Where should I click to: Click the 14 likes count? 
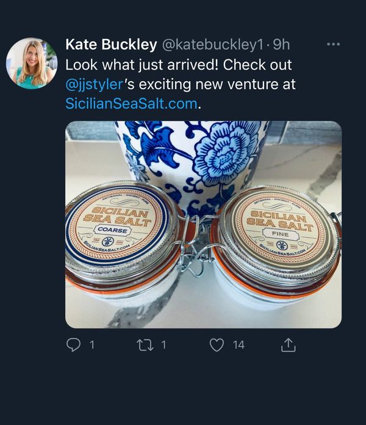(x=239, y=345)
